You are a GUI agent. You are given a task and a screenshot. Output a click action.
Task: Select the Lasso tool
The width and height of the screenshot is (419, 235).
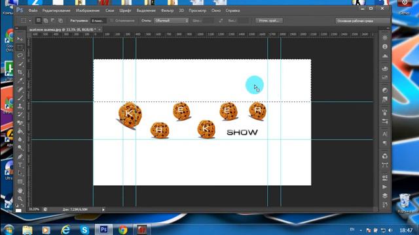pyautogui.click(x=20, y=55)
